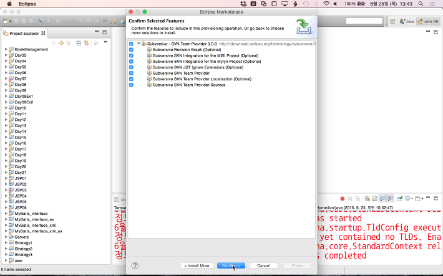Switch to the Java perspective
This screenshot has height=276, width=443.
pyautogui.click(x=407, y=21)
